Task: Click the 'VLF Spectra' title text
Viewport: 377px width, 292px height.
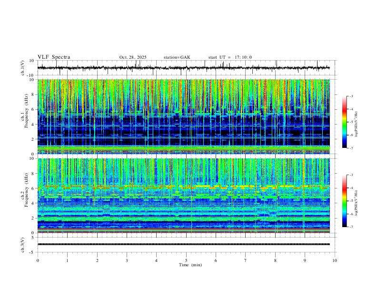Action: 54,57
